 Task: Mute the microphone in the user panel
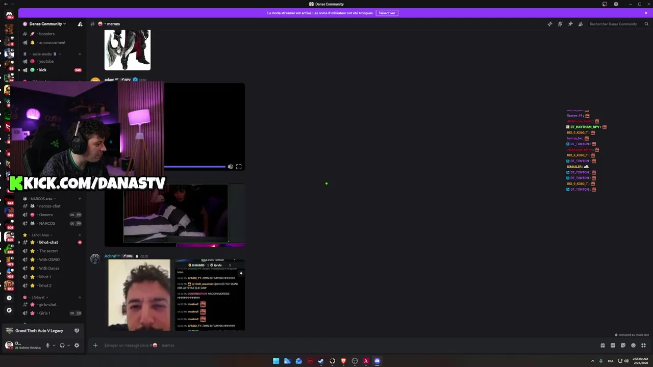(x=47, y=345)
